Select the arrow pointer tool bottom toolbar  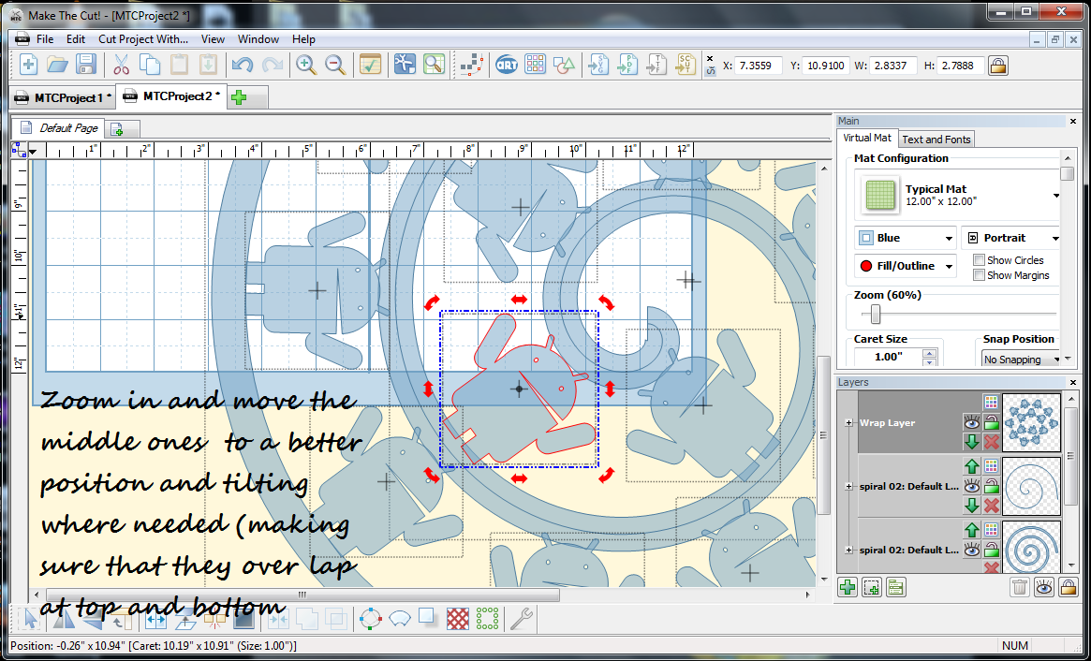(x=29, y=618)
